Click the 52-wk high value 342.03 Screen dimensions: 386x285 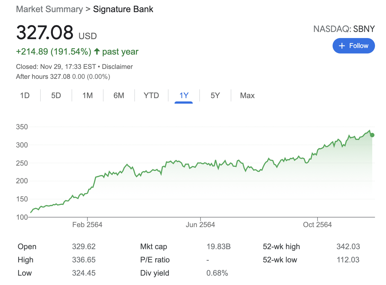[348, 246]
